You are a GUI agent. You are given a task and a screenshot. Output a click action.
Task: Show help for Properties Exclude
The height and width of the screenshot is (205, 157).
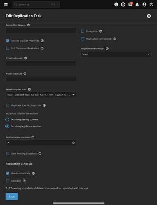(x=25, y=74)
